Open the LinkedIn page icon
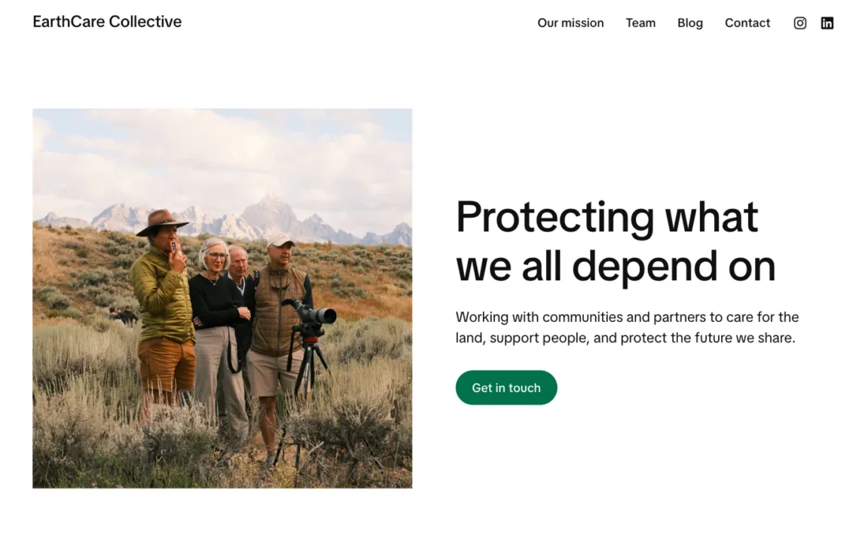The image size is (868, 542). pyautogui.click(x=827, y=23)
